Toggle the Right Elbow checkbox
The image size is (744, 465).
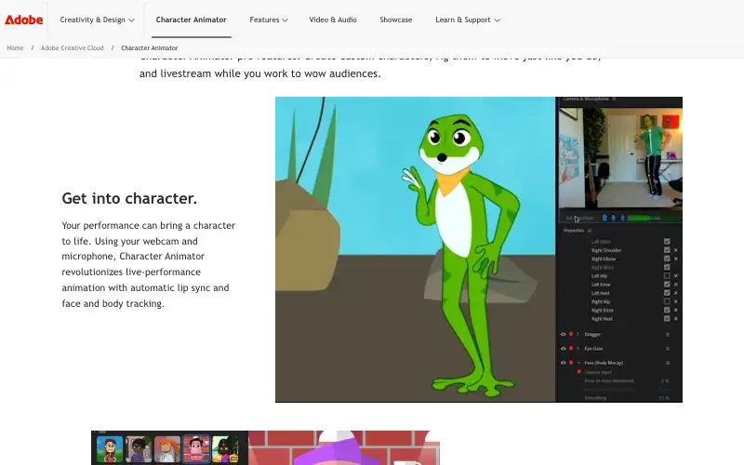(x=667, y=259)
